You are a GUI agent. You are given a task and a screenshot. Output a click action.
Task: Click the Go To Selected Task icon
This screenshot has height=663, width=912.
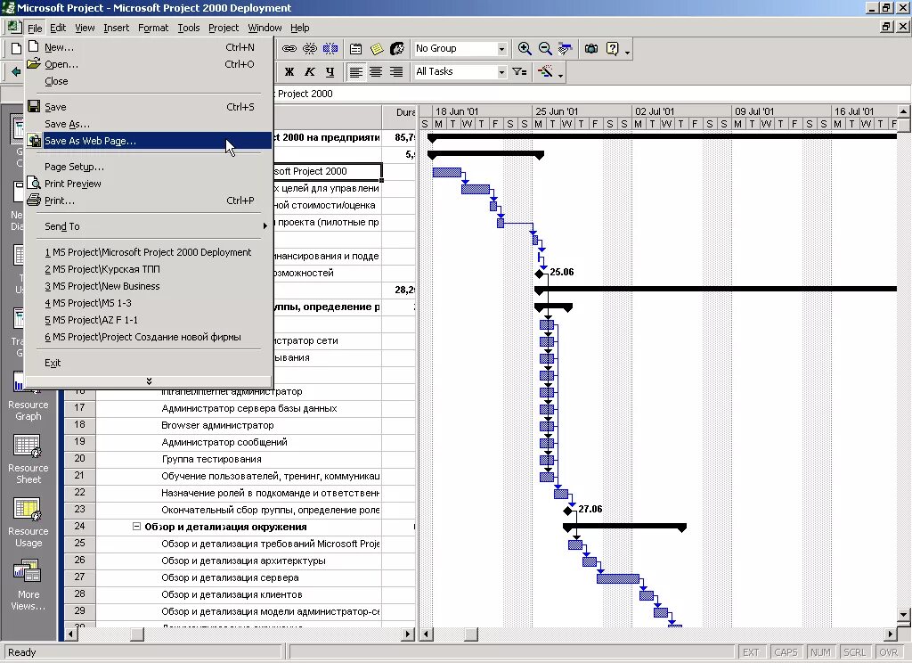(x=565, y=49)
